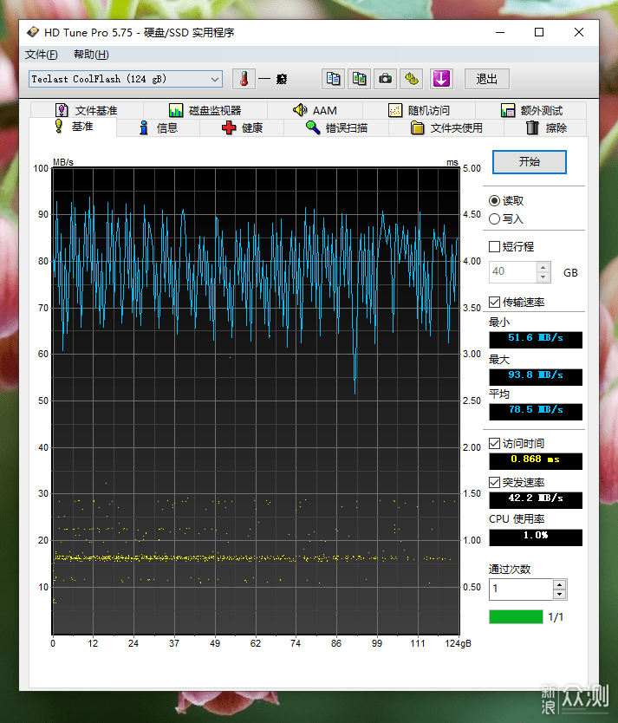Open the AAM tab
The image size is (618, 723).
315,110
